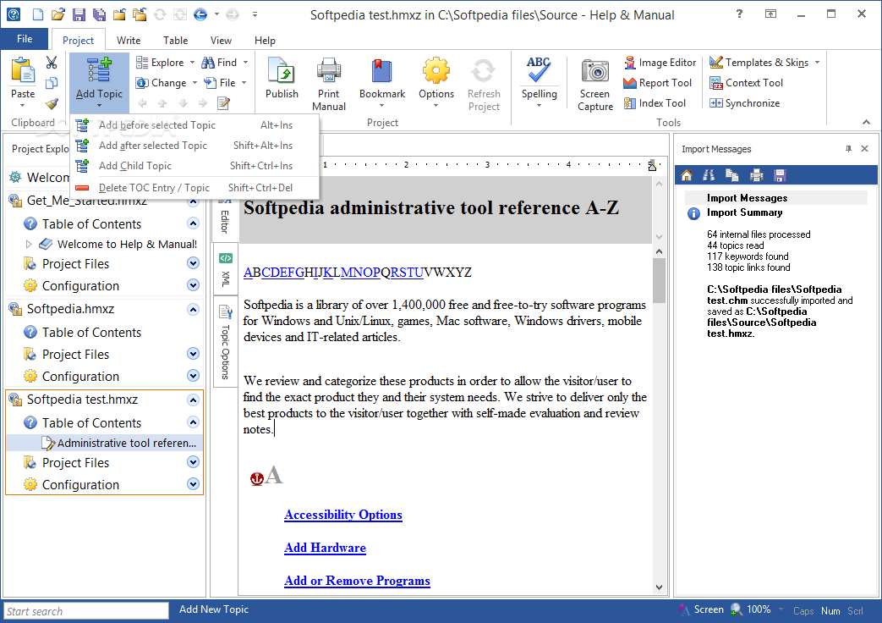Click the Synchronize tool
The image size is (882, 623).
coord(744,103)
